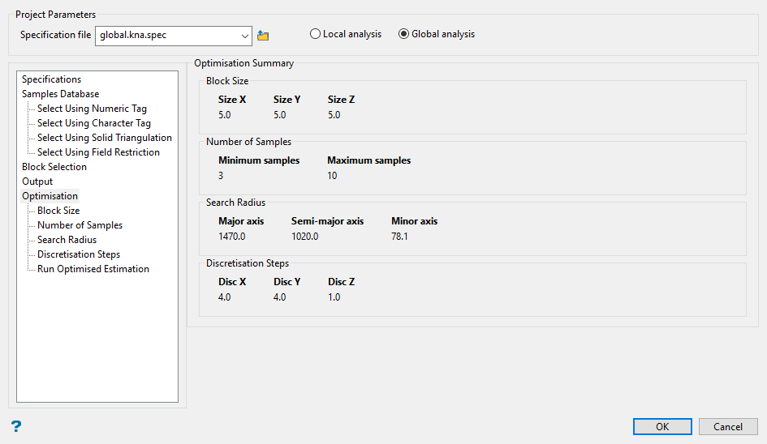The width and height of the screenshot is (767, 444).
Task: Select the Local analysis radio button
Action: pyautogui.click(x=315, y=34)
